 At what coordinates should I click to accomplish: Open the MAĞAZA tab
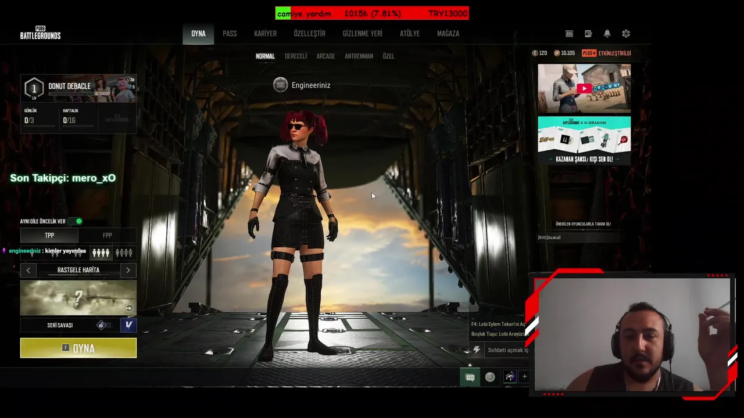(x=448, y=34)
